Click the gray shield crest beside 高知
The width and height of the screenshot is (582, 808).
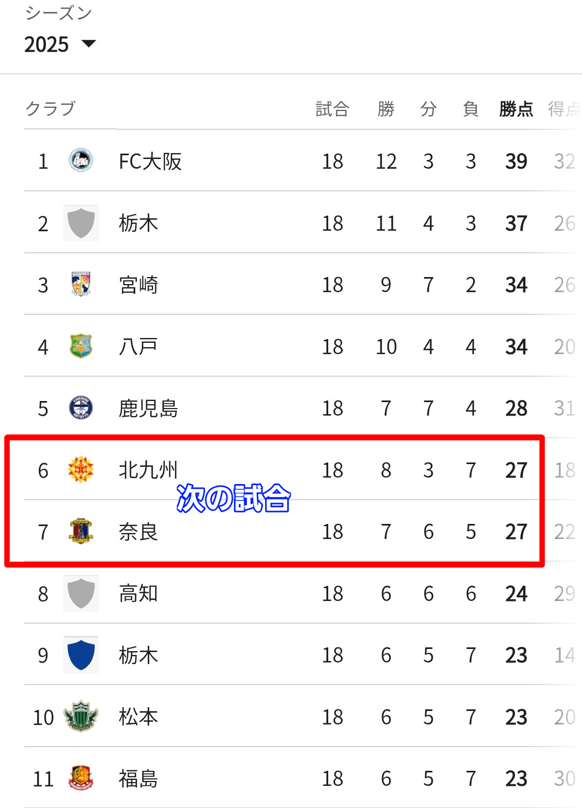tap(81, 593)
